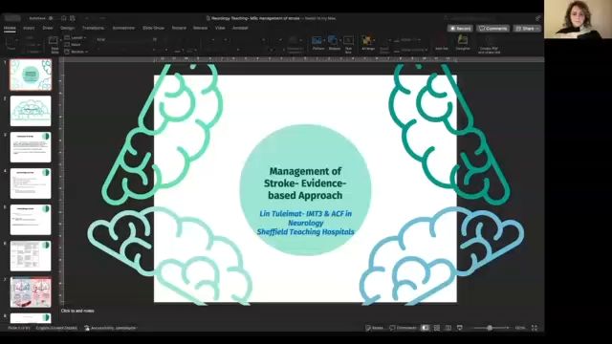This screenshot has height=344, width=612.
Task: Open the Designer pane icon
Action: [463, 42]
